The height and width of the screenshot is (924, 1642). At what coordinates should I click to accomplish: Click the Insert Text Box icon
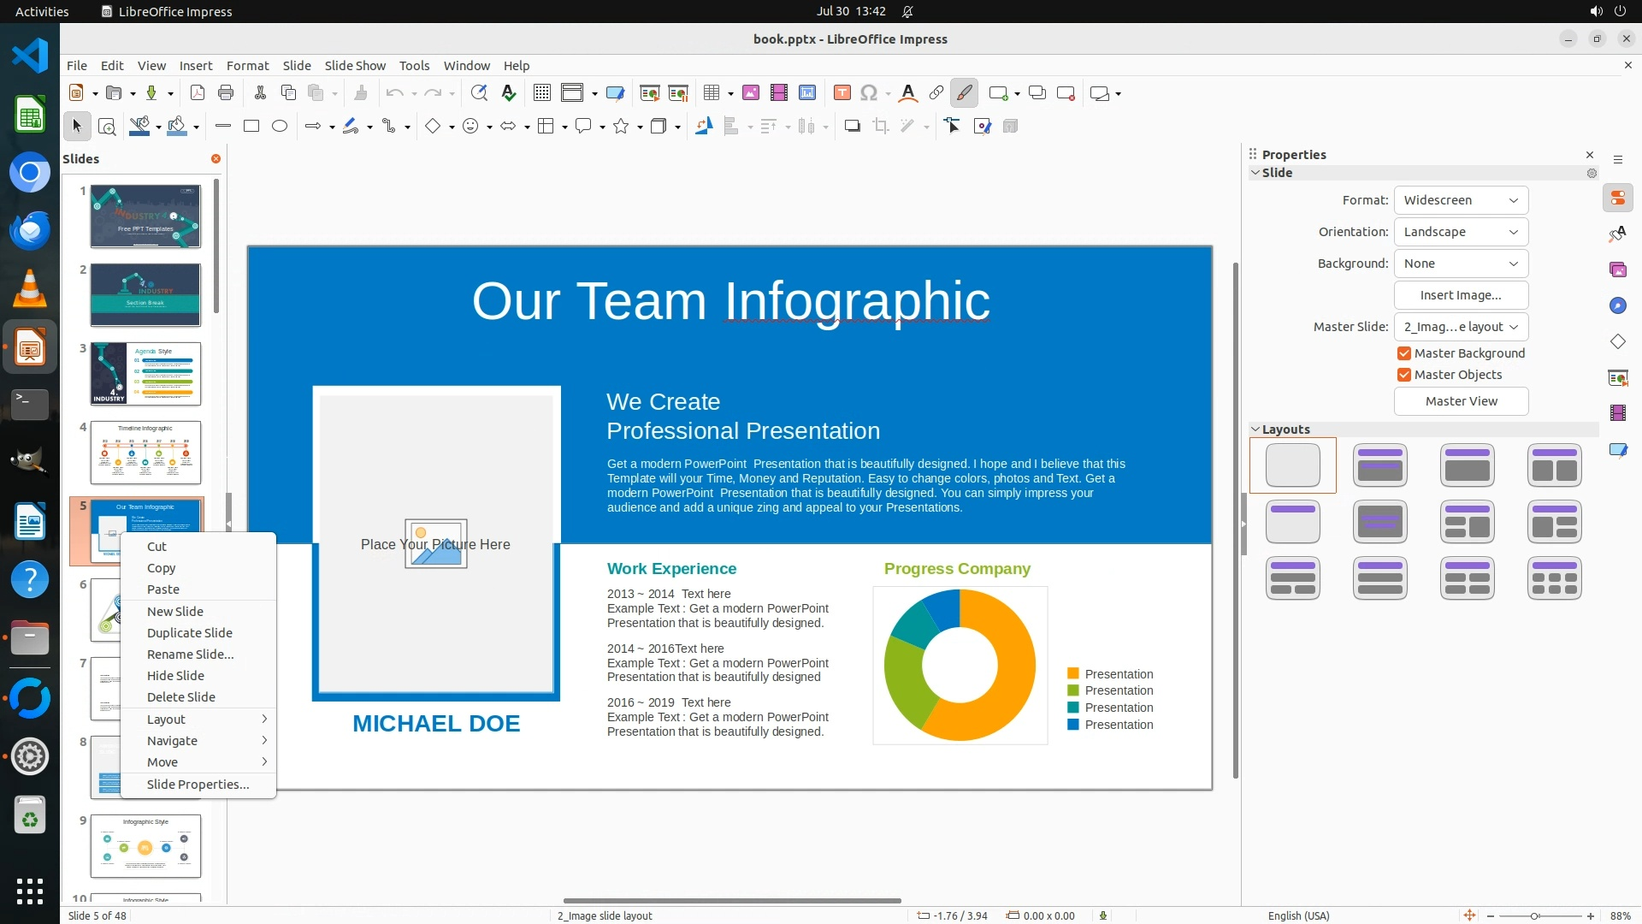click(x=842, y=93)
